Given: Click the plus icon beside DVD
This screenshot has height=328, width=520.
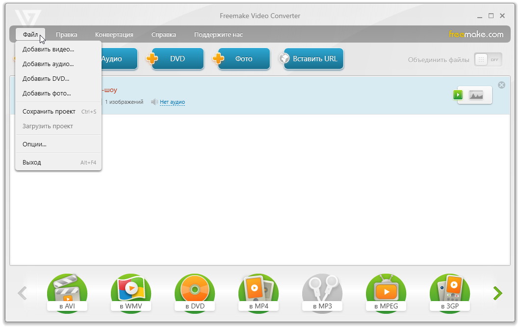Looking at the screenshot, I should [152, 59].
